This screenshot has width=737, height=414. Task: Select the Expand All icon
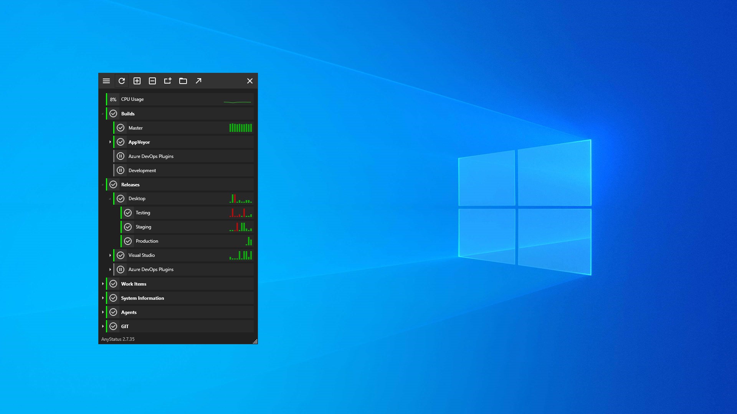[x=137, y=81]
